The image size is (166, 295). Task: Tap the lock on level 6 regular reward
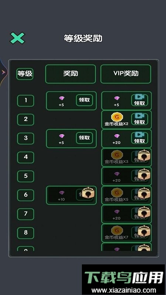88,192
